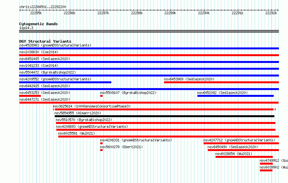Click nsv4206331 gnomADStructuralVariants label

(x=136, y=140)
